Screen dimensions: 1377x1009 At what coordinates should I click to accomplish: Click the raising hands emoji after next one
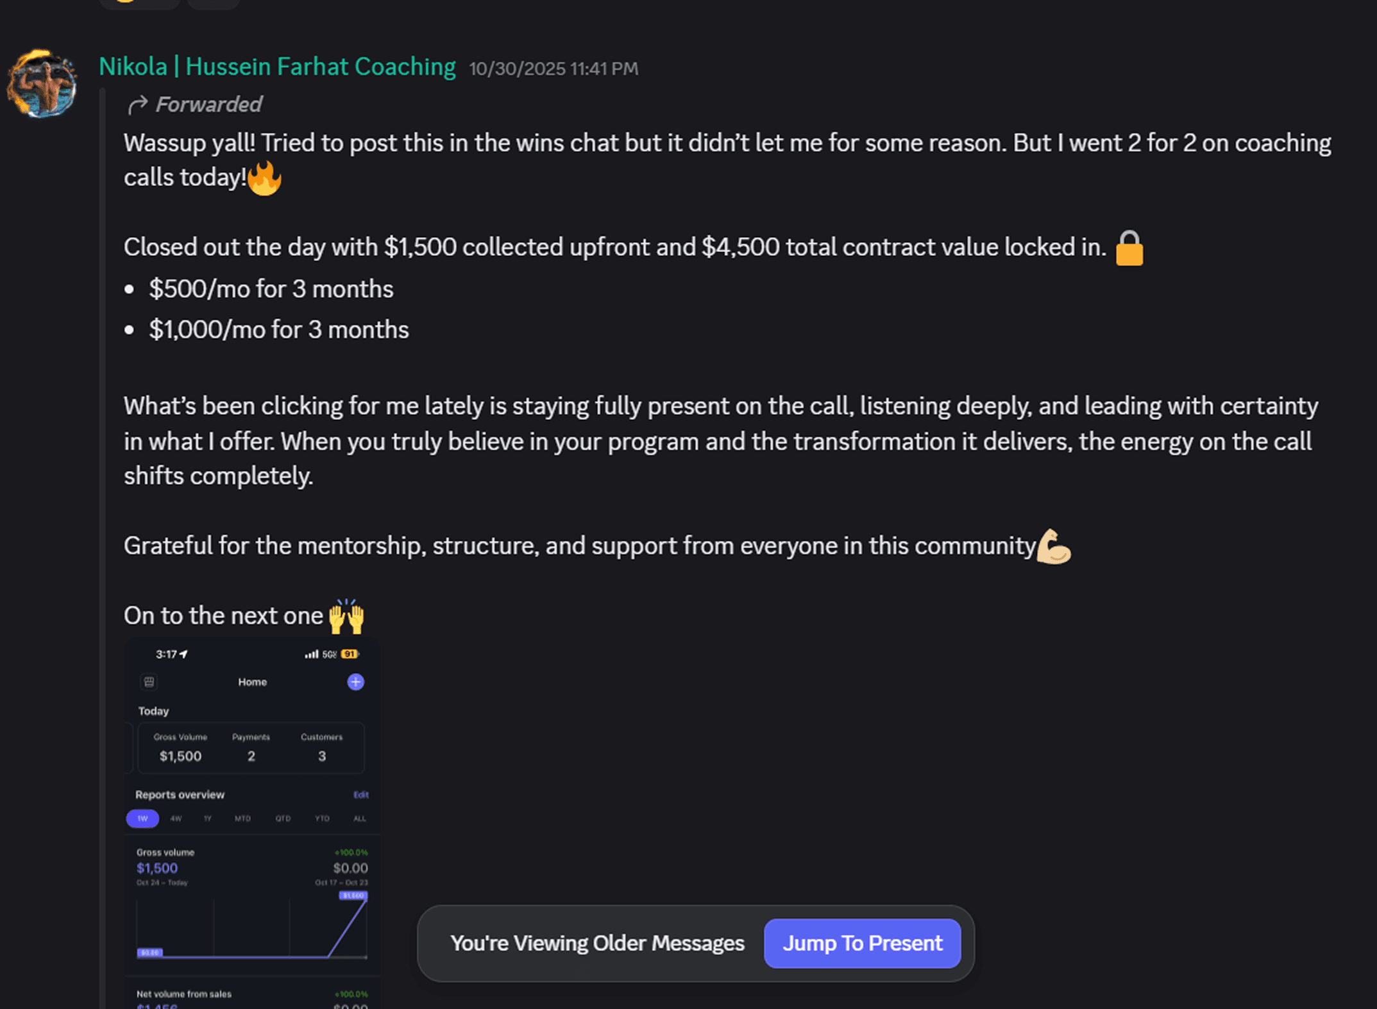(x=347, y=616)
